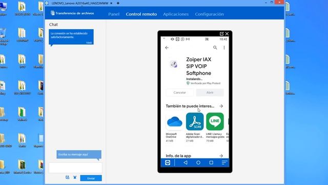
Task: Switch to the Panel tab
Action: point(114,14)
